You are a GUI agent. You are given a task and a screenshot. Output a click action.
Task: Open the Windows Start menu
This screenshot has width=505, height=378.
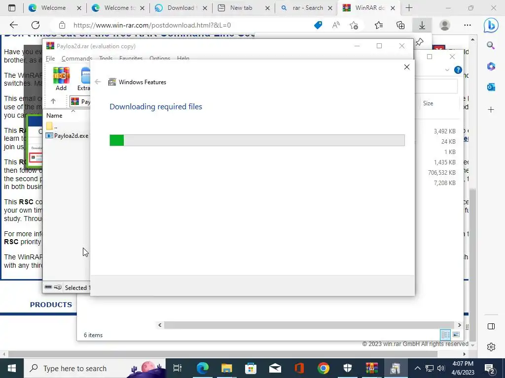point(12,368)
